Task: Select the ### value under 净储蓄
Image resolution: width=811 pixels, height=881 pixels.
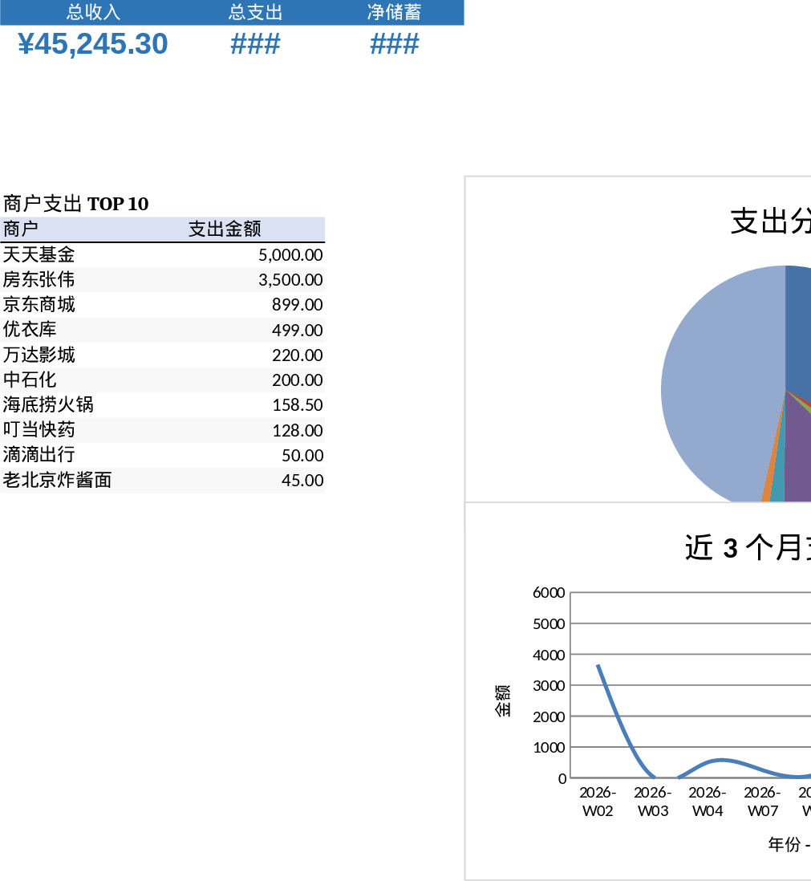Action: point(395,43)
